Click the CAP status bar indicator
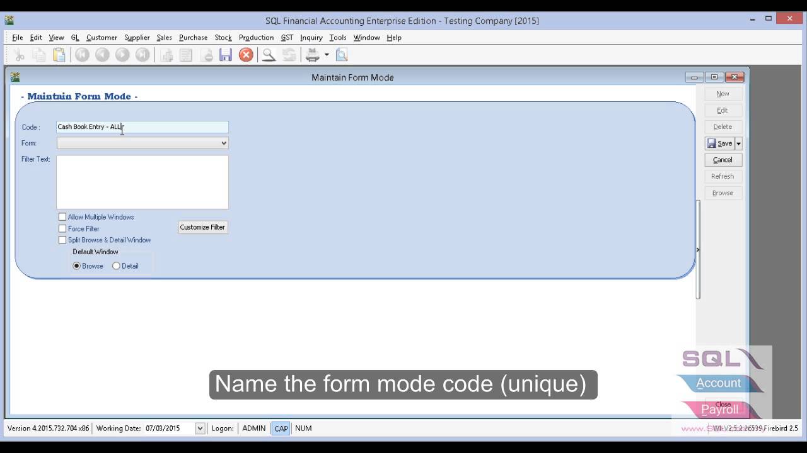The width and height of the screenshot is (807, 453). pos(281,428)
